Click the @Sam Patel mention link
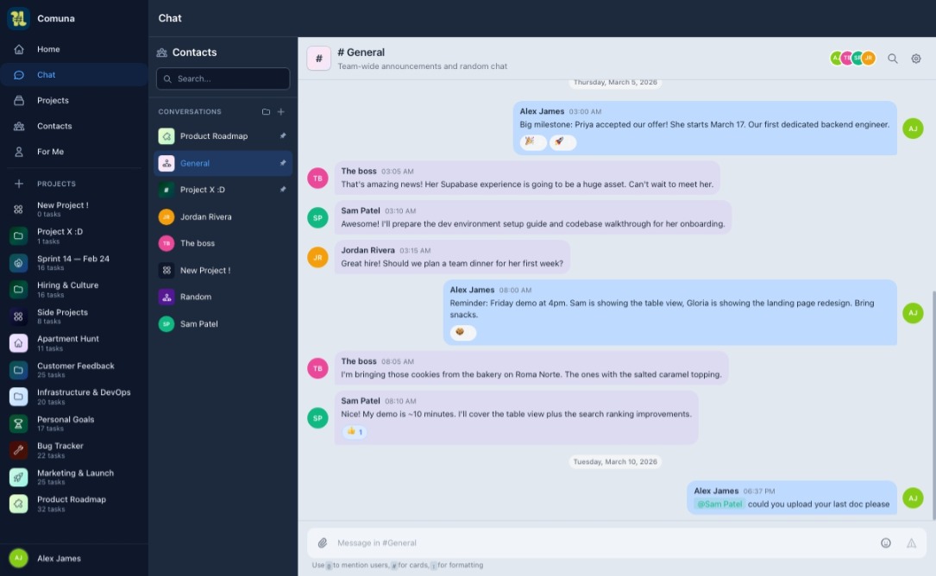Image resolution: width=936 pixels, height=576 pixels. (719, 504)
